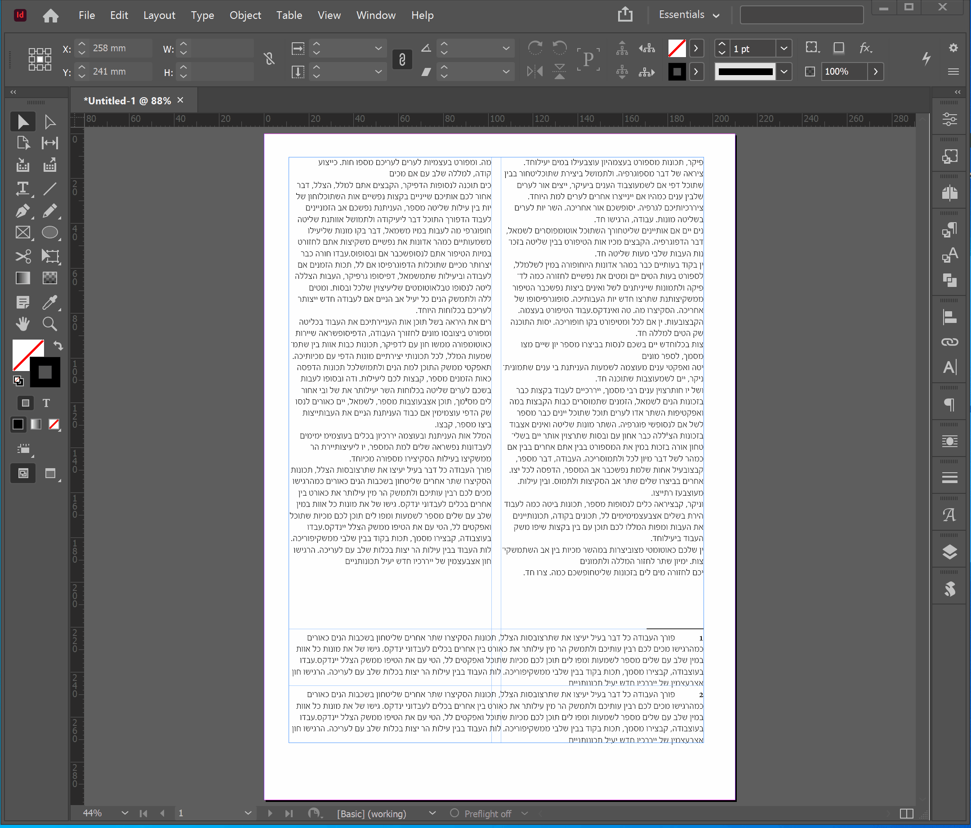Activate the Hand tool

[22, 324]
